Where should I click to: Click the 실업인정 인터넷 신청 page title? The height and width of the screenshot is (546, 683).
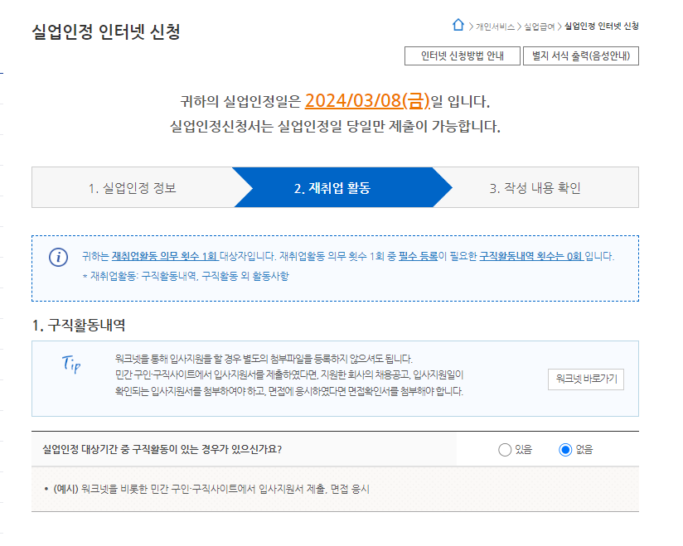click(x=106, y=31)
